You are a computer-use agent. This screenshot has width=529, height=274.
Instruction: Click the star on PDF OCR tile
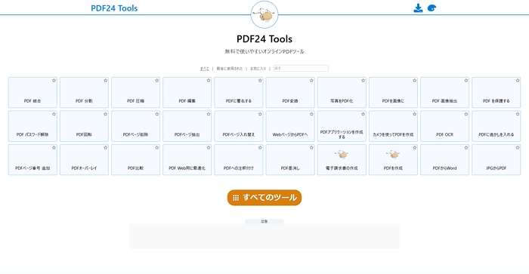[466, 114]
